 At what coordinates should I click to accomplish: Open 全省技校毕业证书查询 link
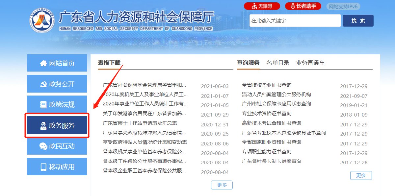267,85
